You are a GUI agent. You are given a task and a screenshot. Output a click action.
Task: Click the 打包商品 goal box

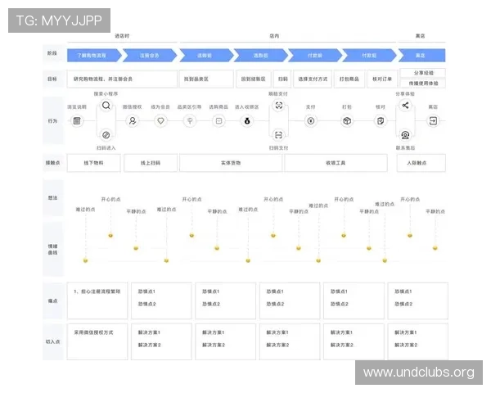(349, 79)
